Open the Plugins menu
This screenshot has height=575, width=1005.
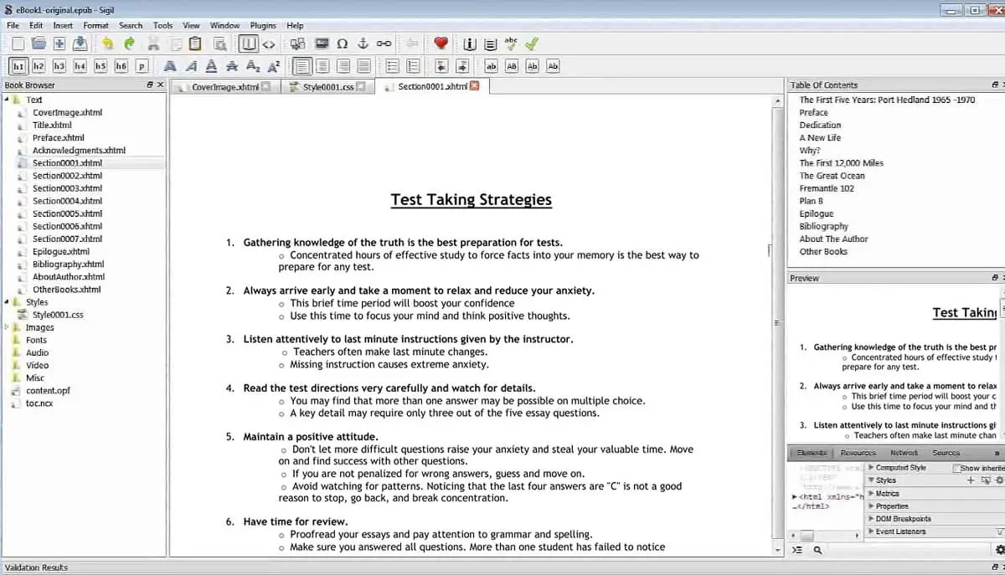(263, 25)
